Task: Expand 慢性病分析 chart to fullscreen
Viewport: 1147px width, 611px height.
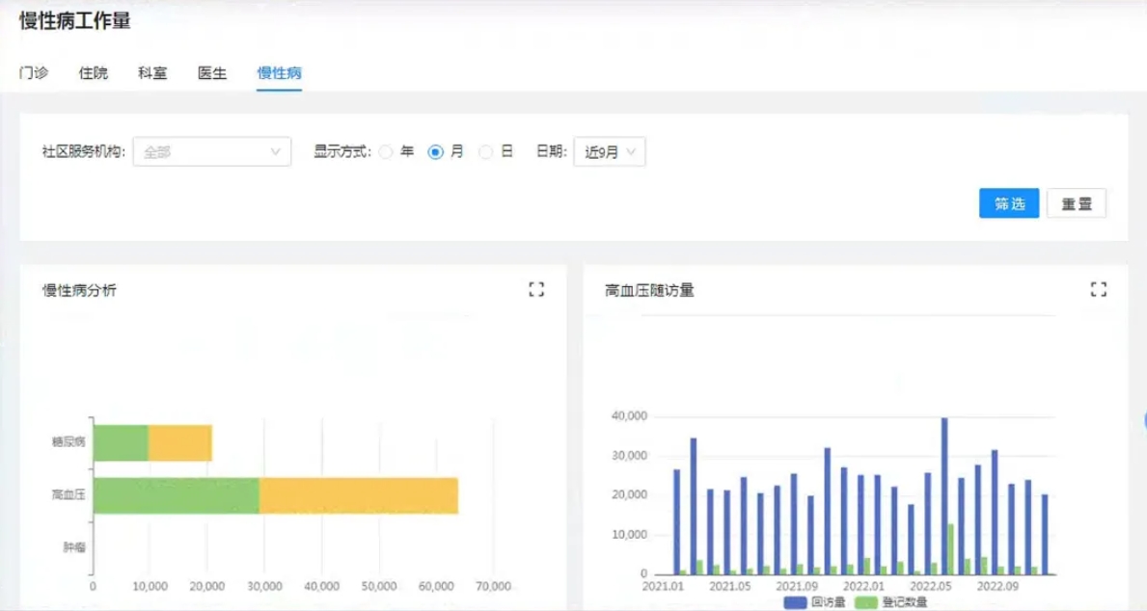Action: [536, 289]
